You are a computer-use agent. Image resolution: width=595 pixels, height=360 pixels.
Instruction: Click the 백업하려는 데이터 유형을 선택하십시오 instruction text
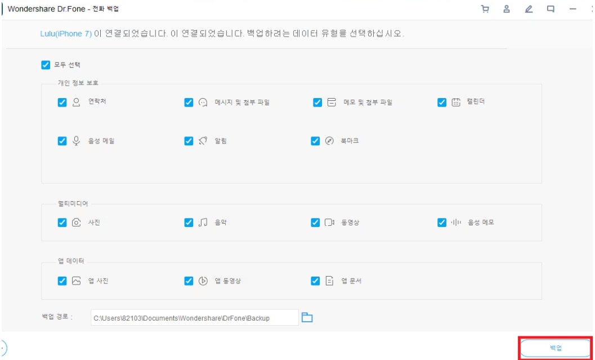pos(325,34)
